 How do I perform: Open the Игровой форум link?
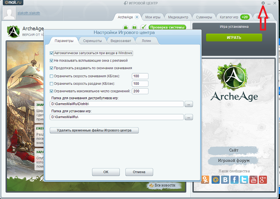233,160
